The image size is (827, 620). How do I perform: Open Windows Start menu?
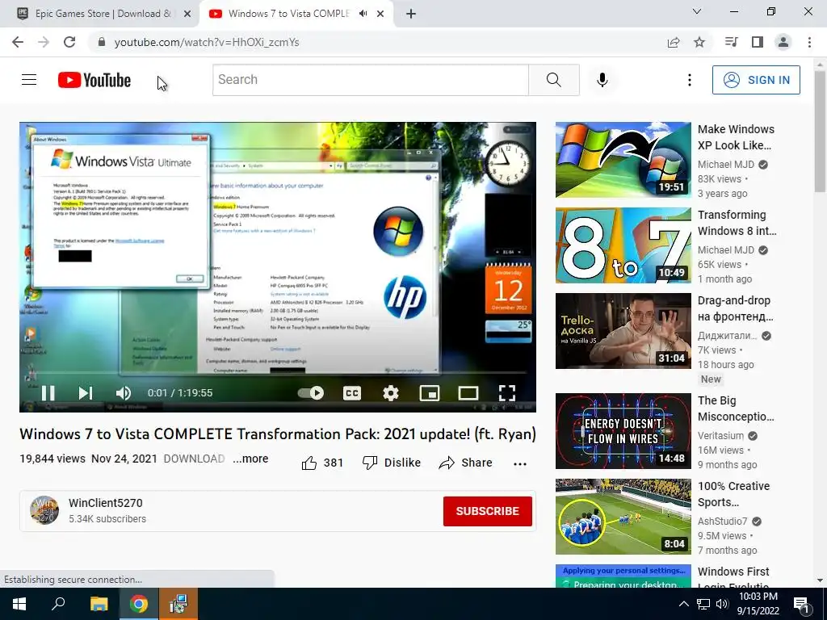19,604
